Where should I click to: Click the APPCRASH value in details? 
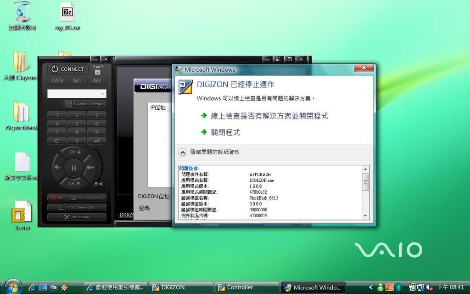click(260, 174)
